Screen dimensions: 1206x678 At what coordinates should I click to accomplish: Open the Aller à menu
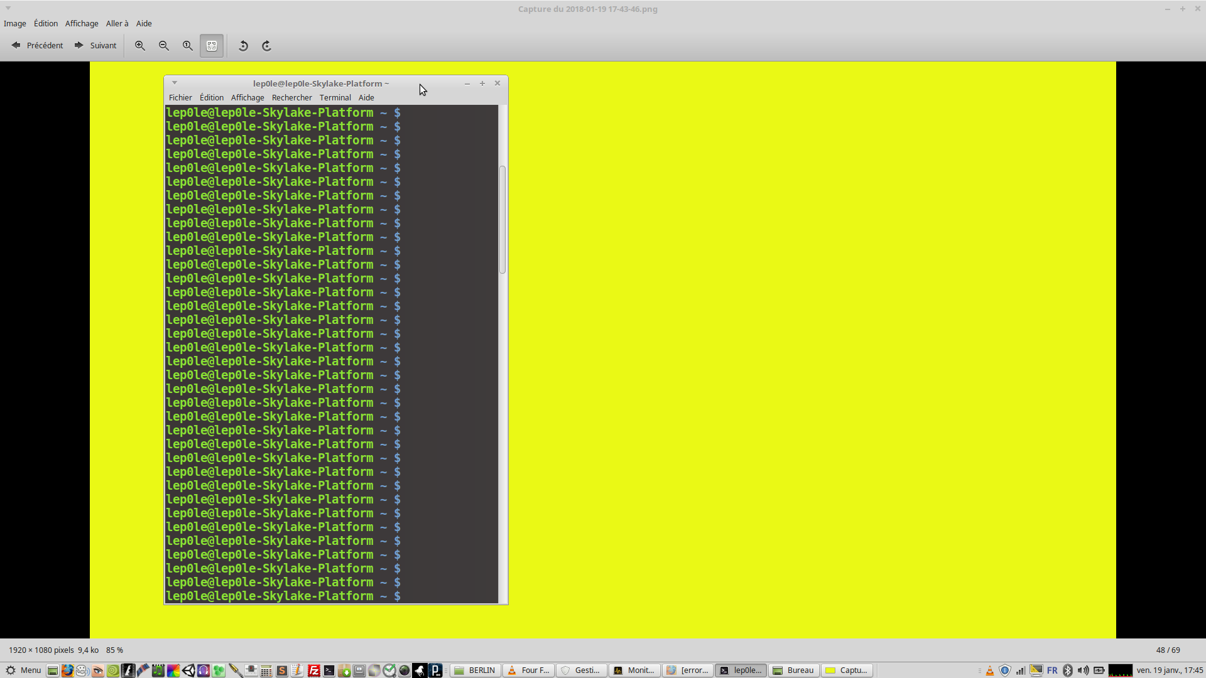click(117, 23)
